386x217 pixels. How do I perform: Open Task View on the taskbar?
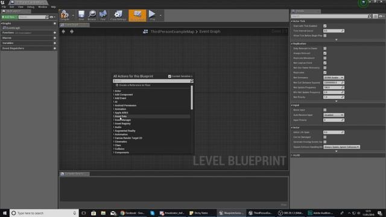[x=84, y=213]
